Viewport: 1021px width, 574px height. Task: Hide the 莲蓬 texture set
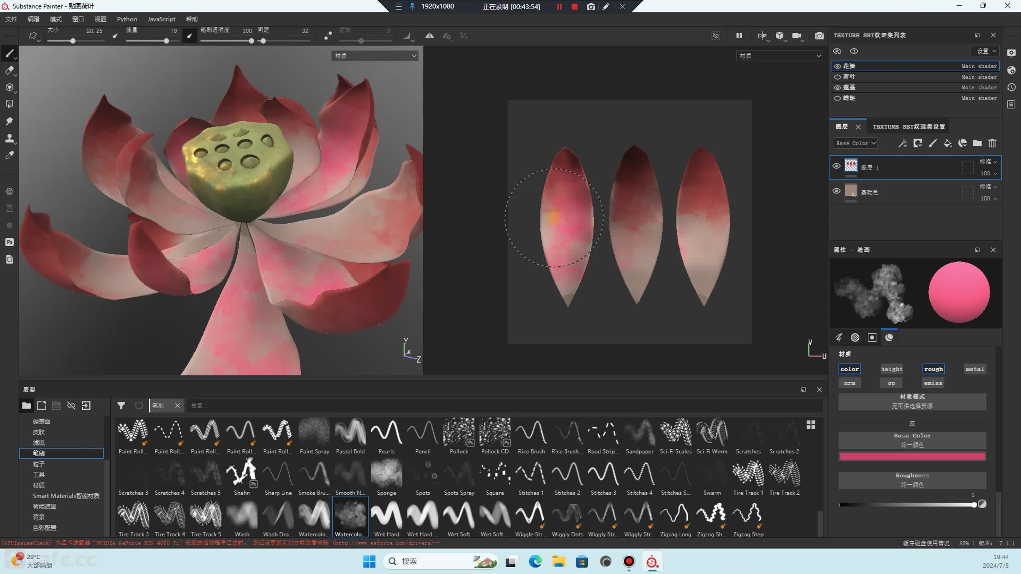pos(838,88)
